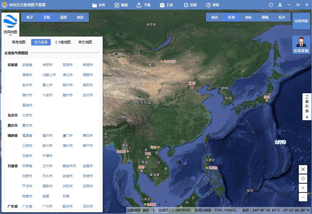The image size is (312, 214).
Task: Click the 太平洋 label on map
Action: (280, 142)
